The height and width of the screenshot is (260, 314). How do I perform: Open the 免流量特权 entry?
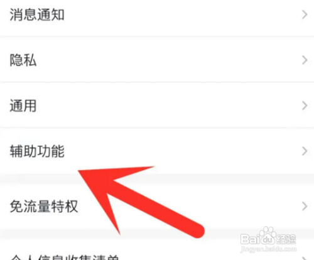[x=157, y=207]
